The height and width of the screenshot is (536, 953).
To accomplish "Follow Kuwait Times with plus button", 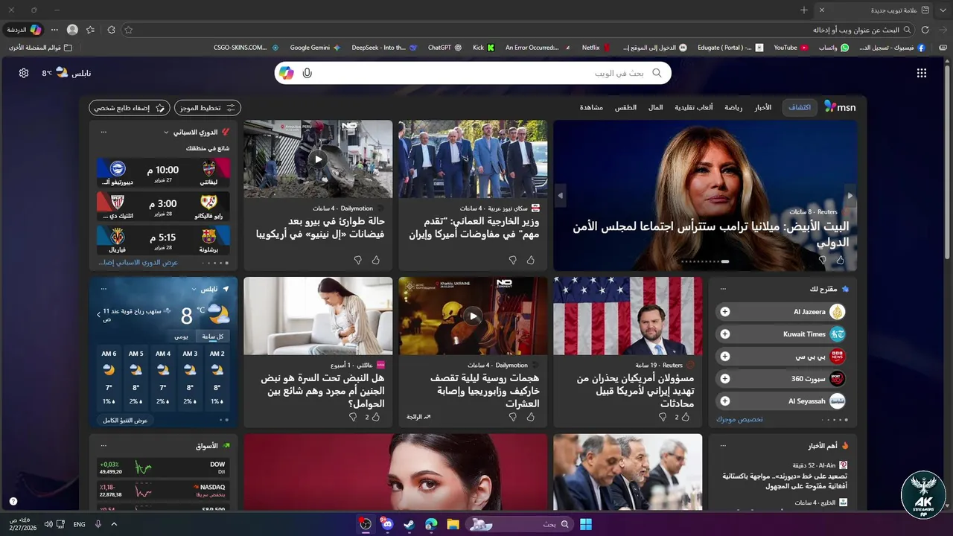I will (x=725, y=334).
